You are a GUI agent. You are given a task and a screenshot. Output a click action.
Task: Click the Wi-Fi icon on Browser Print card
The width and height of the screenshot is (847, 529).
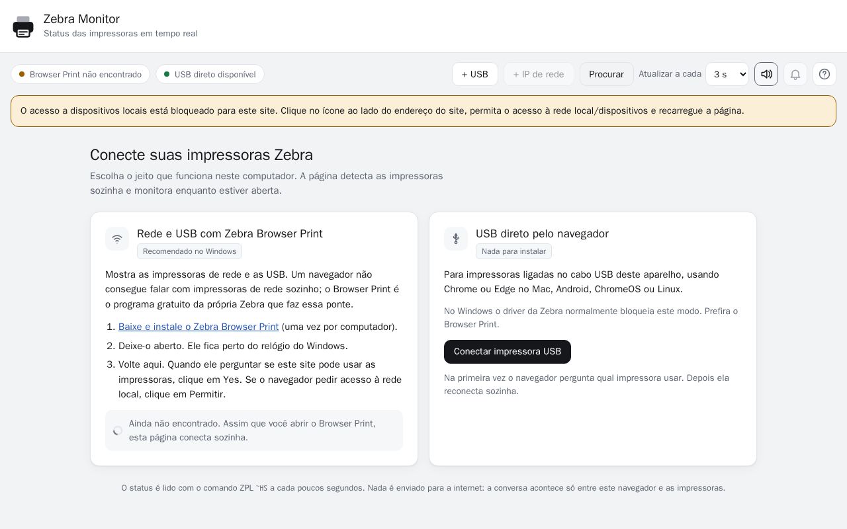click(x=117, y=239)
